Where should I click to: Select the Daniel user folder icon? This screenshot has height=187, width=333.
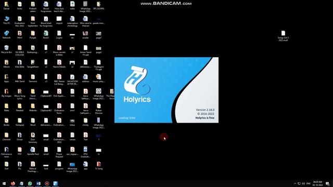click(7, 6)
